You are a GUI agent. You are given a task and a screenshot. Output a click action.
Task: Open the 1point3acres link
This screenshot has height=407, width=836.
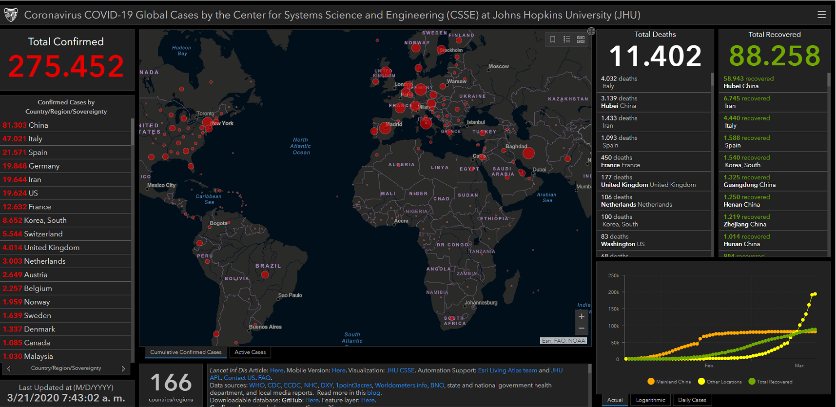354,385
